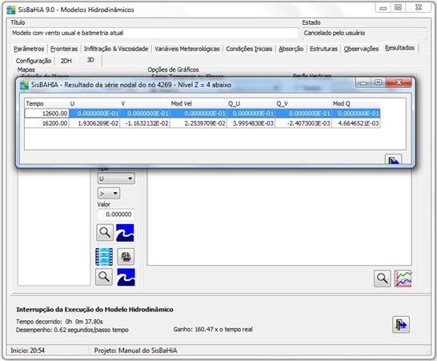Minimize the nodal result dialog

(x=363, y=82)
